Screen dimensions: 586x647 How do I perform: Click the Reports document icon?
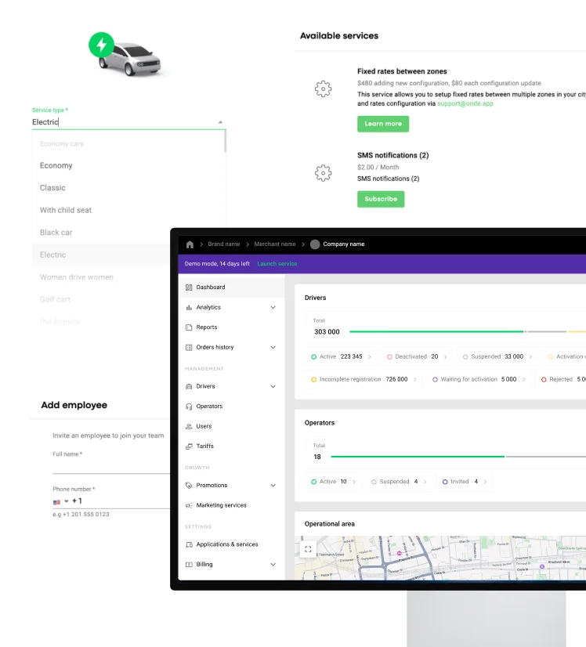click(189, 327)
